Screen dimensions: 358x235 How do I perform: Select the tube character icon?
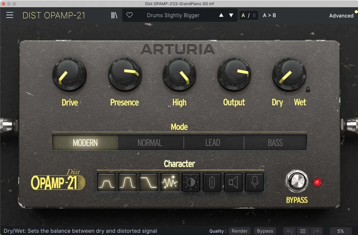click(x=212, y=182)
